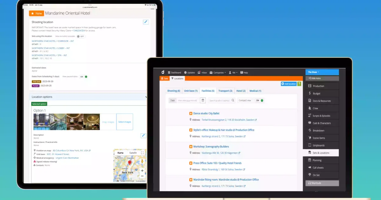Click star icon beside Stylist's office entry
The width and height of the screenshot is (381, 200).
pyautogui.click(x=190, y=130)
